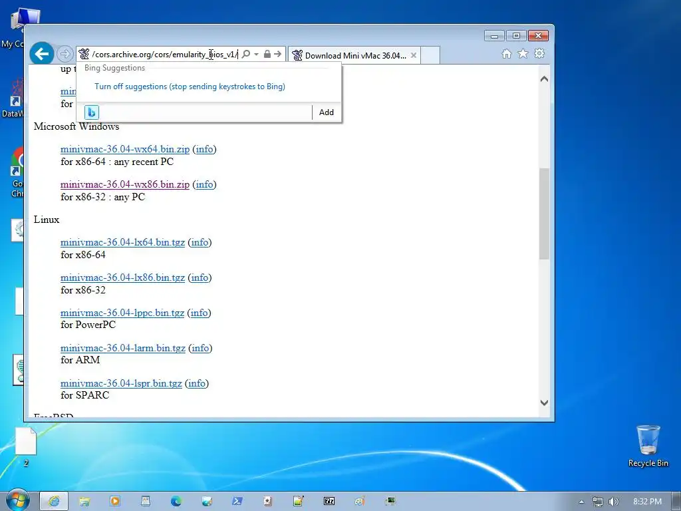Open info link for lx64 build
This screenshot has width=681, height=511.
200,242
